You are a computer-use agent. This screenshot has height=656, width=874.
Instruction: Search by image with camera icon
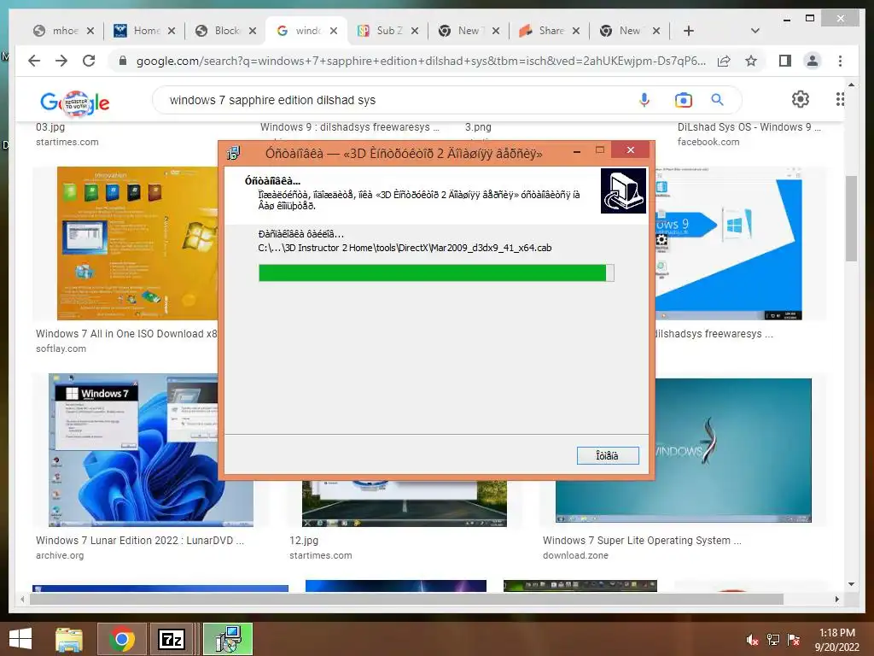coord(683,100)
